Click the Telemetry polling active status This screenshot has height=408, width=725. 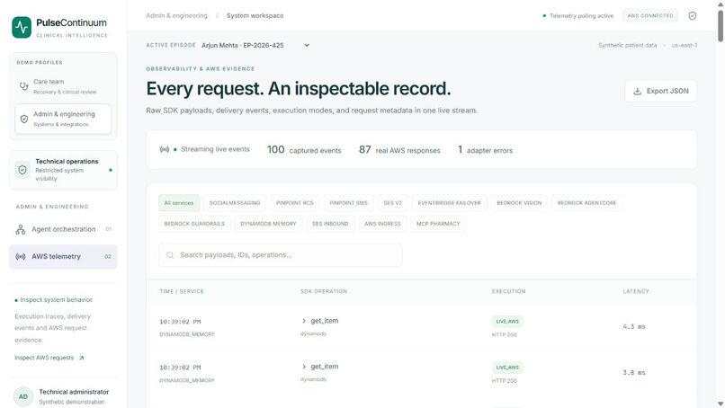578,15
